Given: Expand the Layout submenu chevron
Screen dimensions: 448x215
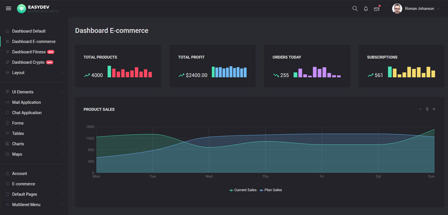Looking at the screenshot, I should pos(62,73).
